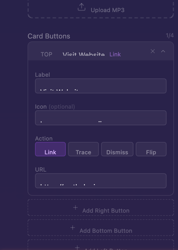
Task: Select the Link action option
Action: click(50, 149)
